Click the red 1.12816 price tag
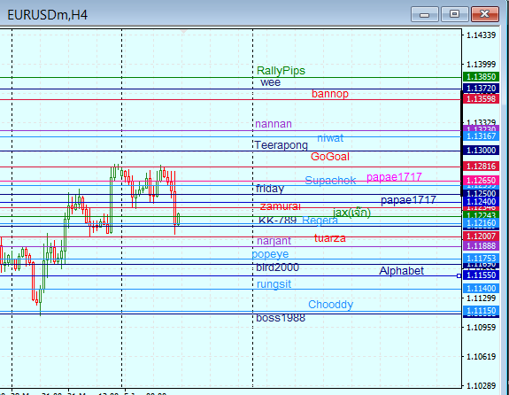The height and width of the screenshot is (395, 509). point(481,166)
